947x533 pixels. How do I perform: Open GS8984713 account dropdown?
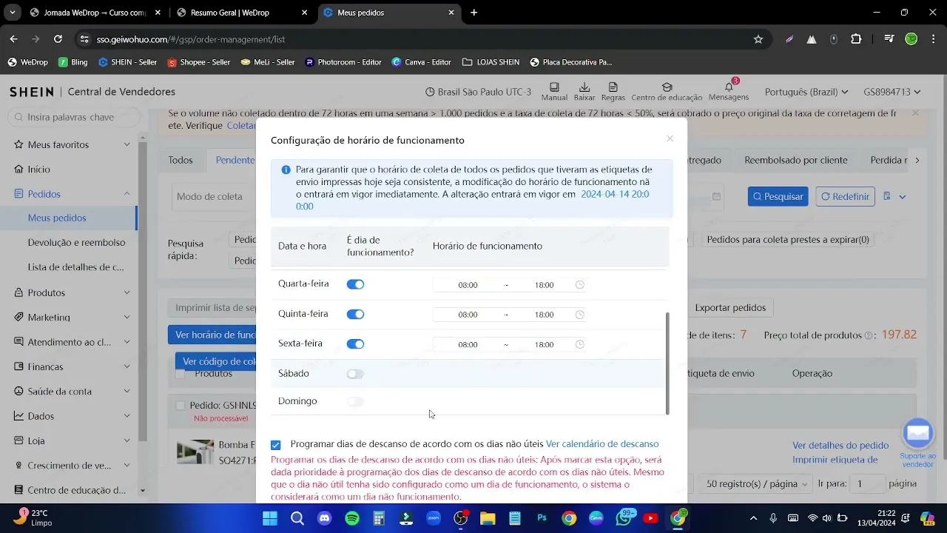pyautogui.click(x=892, y=92)
